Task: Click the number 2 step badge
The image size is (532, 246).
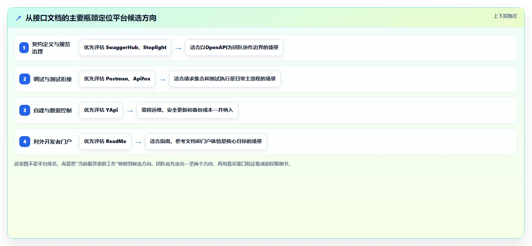Action: pos(24,79)
